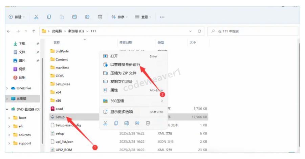
Task: Go back with the left arrow
Action: 8,31
